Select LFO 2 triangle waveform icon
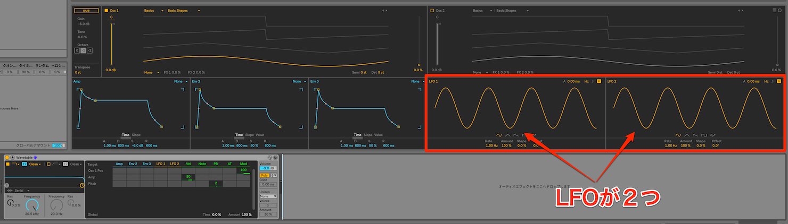Image resolution: width=788 pixels, height=224 pixels. pyautogui.click(x=686, y=135)
